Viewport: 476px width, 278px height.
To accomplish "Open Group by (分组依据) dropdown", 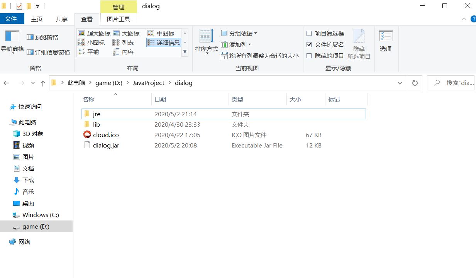I will click(239, 33).
